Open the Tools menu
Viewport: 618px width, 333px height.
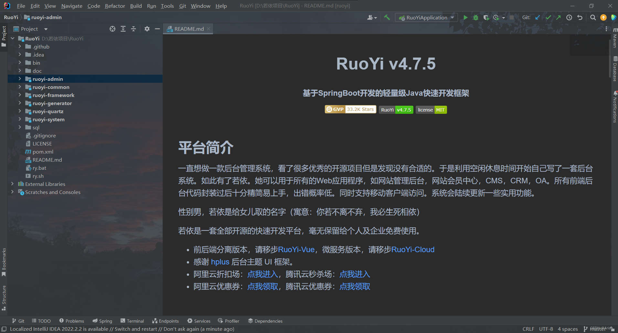pyautogui.click(x=167, y=6)
